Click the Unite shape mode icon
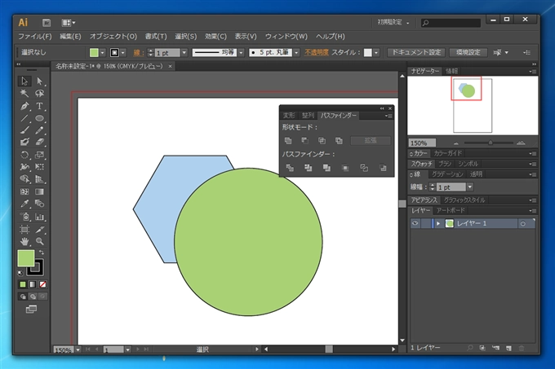Image resolution: width=555 pixels, height=369 pixels. click(288, 141)
